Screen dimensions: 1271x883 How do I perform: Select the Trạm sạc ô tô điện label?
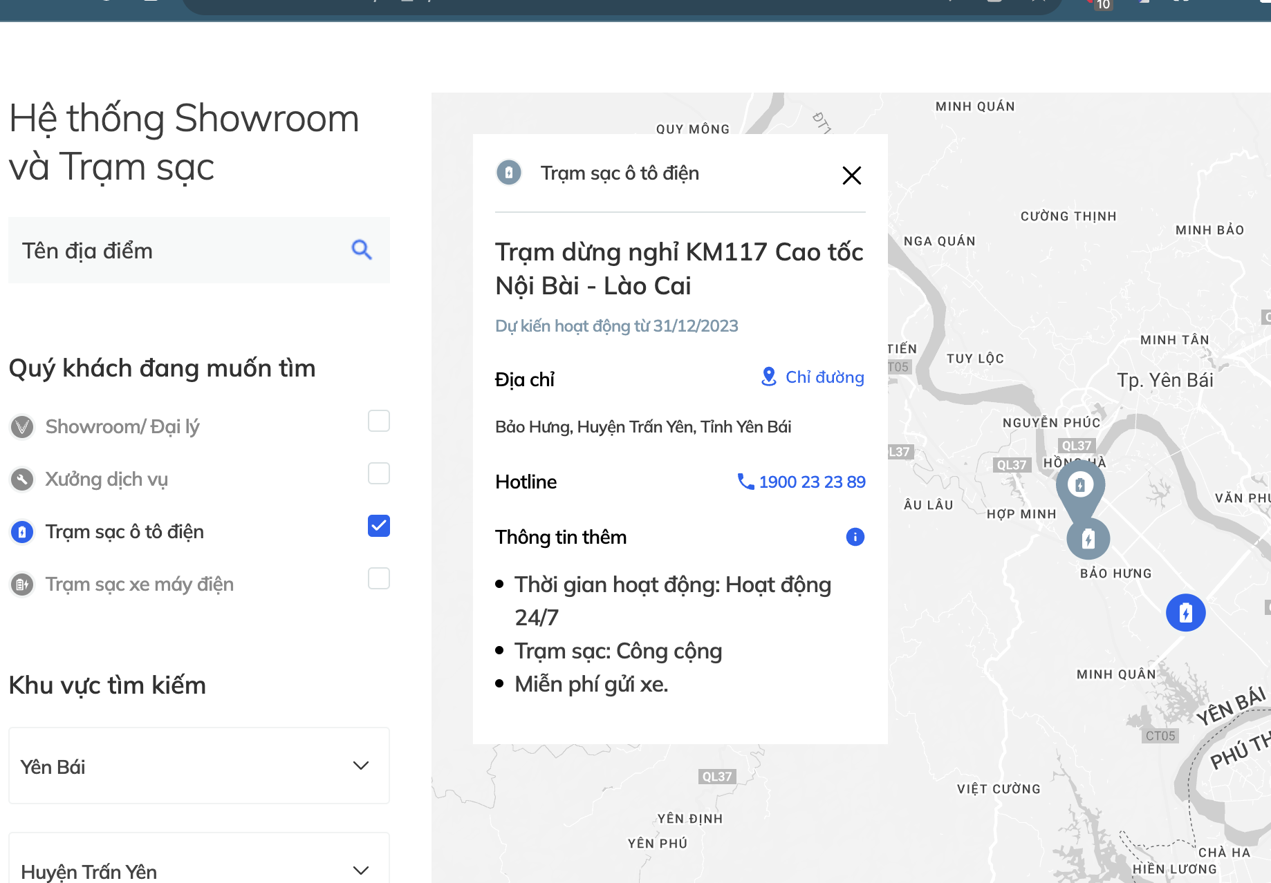pos(124,532)
